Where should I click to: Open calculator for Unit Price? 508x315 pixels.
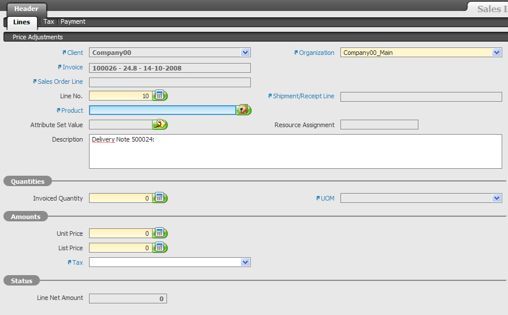(x=160, y=233)
